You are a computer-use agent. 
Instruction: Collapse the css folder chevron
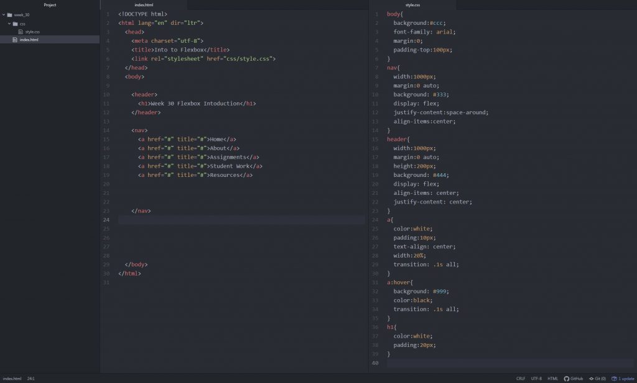tap(9, 24)
